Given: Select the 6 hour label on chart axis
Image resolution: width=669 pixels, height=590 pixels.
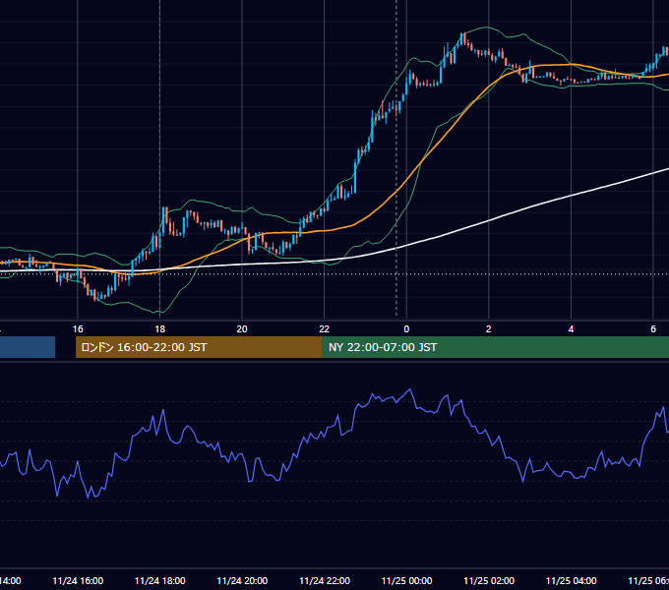Looking at the screenshot, I should tap(653, 329).
